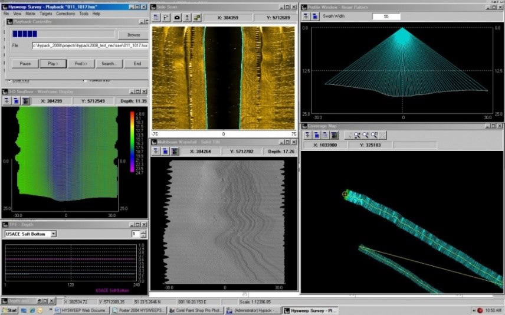Open the Matrix menu
This screenshot has width=505, height=315.
pos(30,14)
